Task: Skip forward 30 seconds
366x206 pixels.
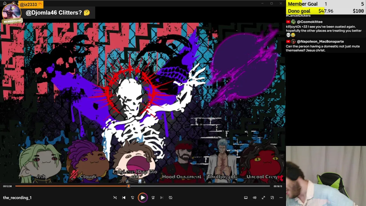Action: coord(153,197)
